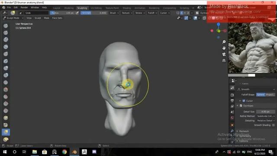Select the Pinch brush

(6, 125)
